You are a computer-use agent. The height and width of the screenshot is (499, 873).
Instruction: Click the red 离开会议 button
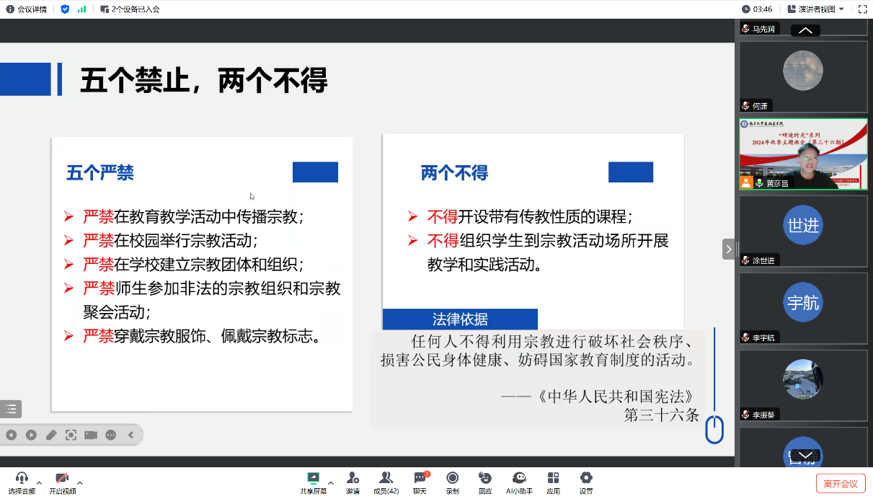click(x=841, y=483)
